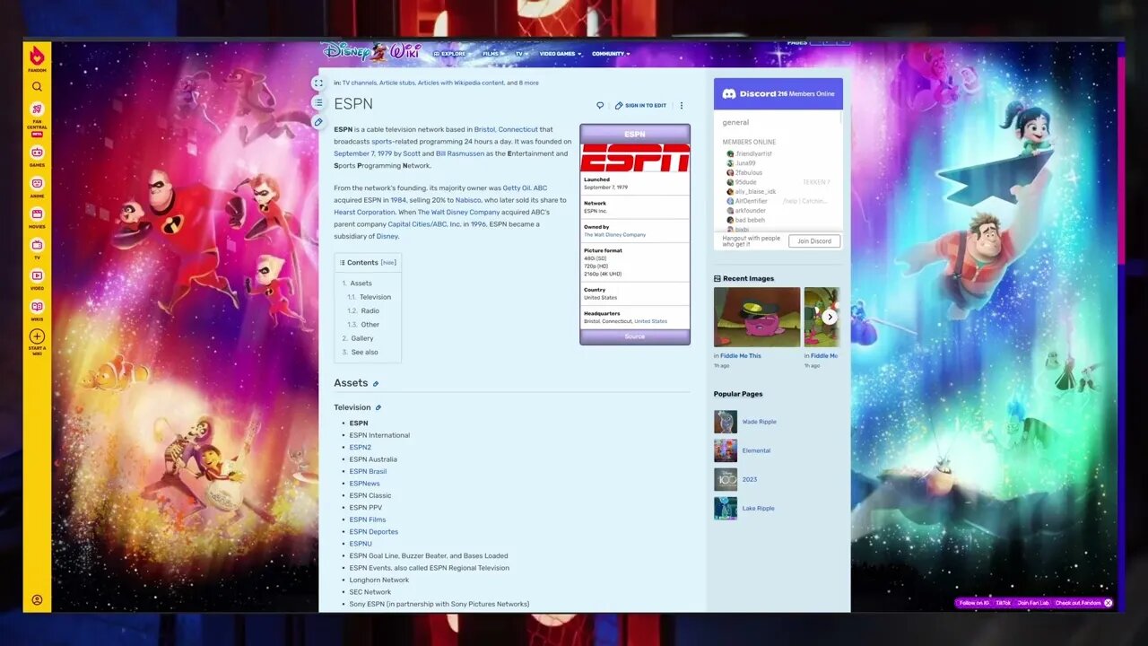Follow the Bristol, Connecticut link
The height and width of the screenshot is (646, 1148).
click(x=506, y=129)
